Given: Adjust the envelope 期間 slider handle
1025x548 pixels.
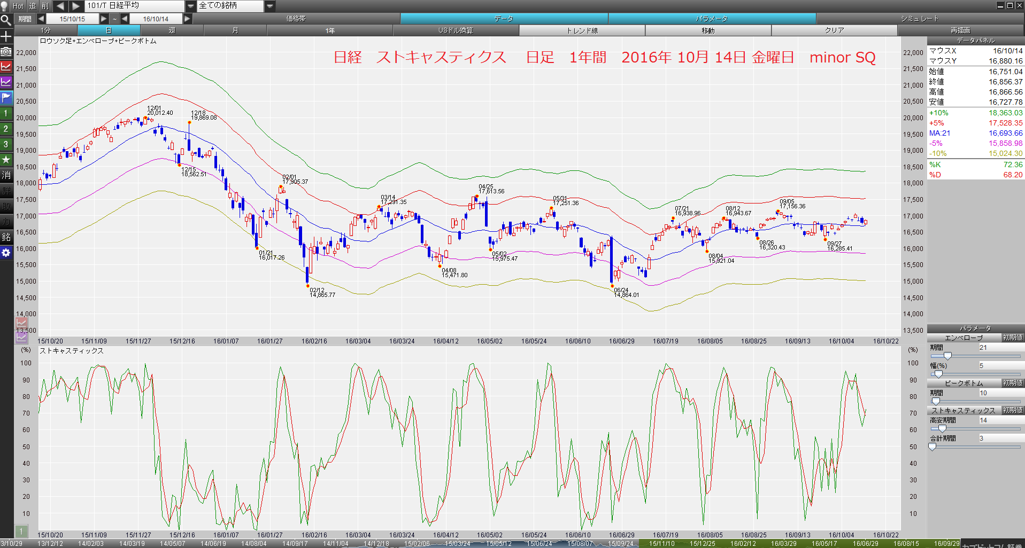Looking at the screenshot, I should [947, 356].
